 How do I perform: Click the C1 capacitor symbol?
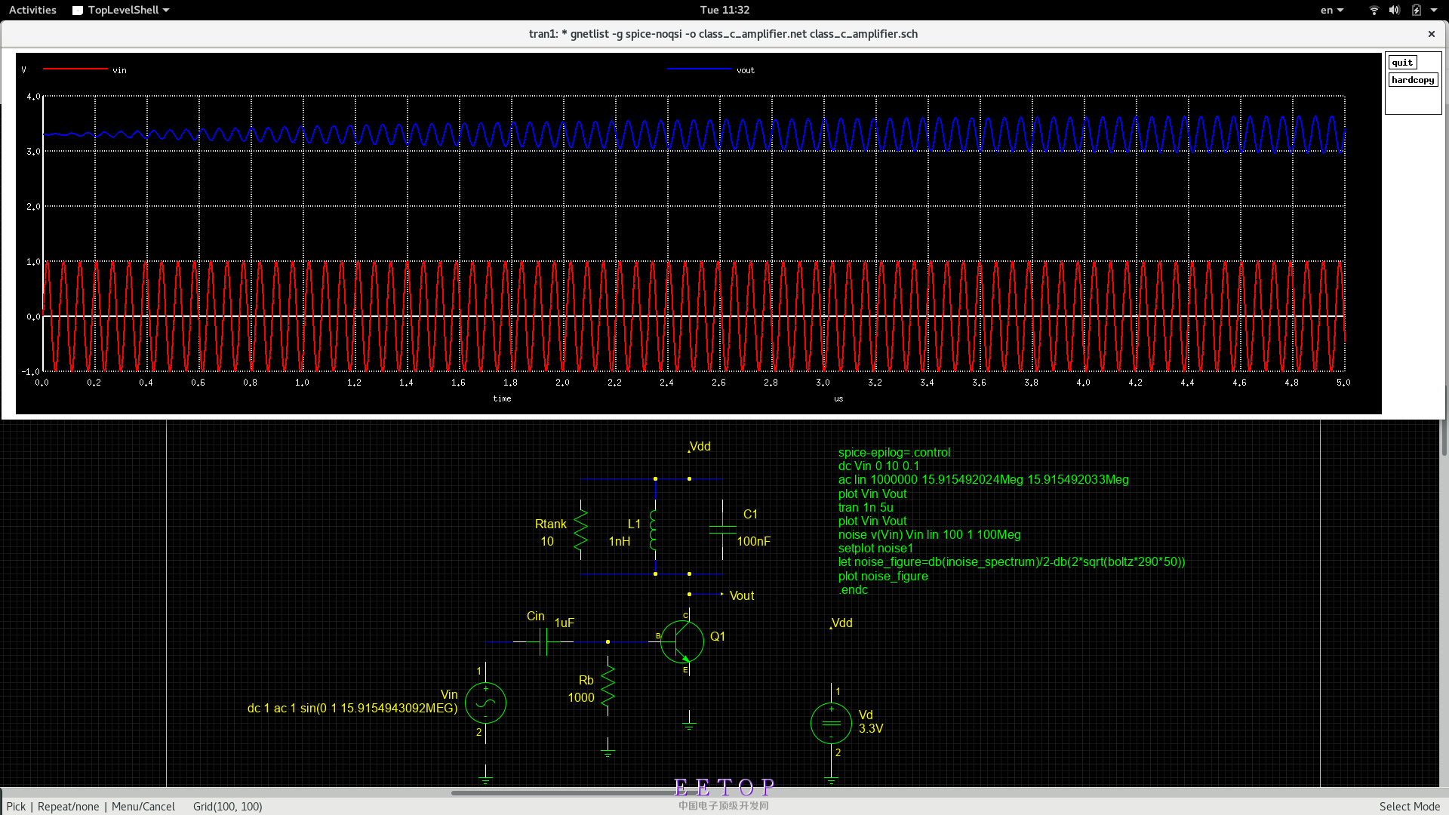point(722,530)
